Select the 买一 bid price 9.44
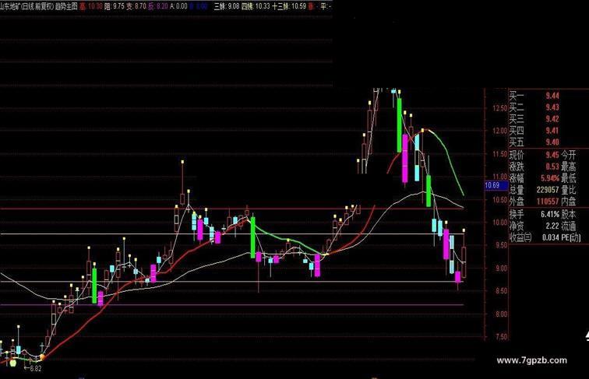 point(552,96)
